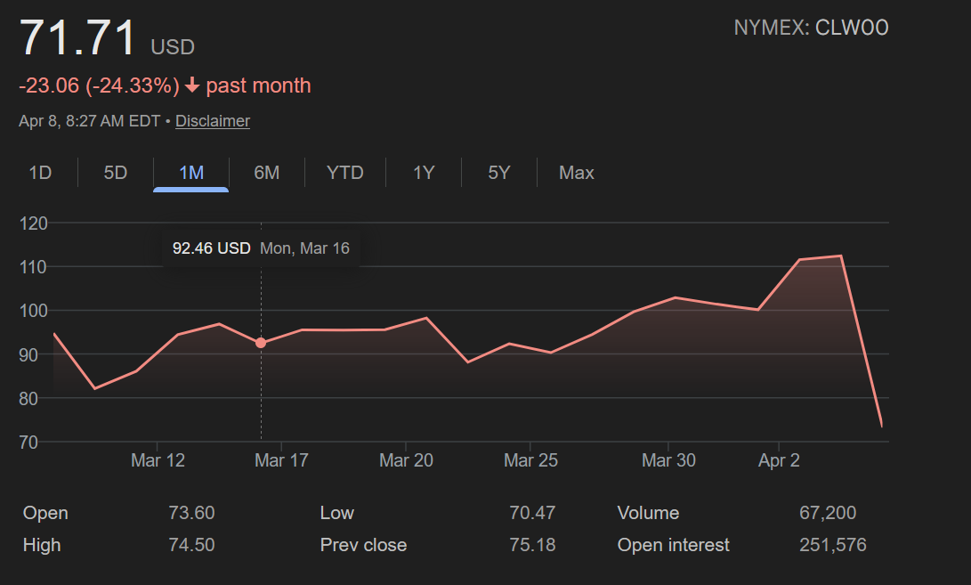Viewport: 971px width, 585px height.
Task: Click the Open value 73.60
Action: (x=191, y=513)
